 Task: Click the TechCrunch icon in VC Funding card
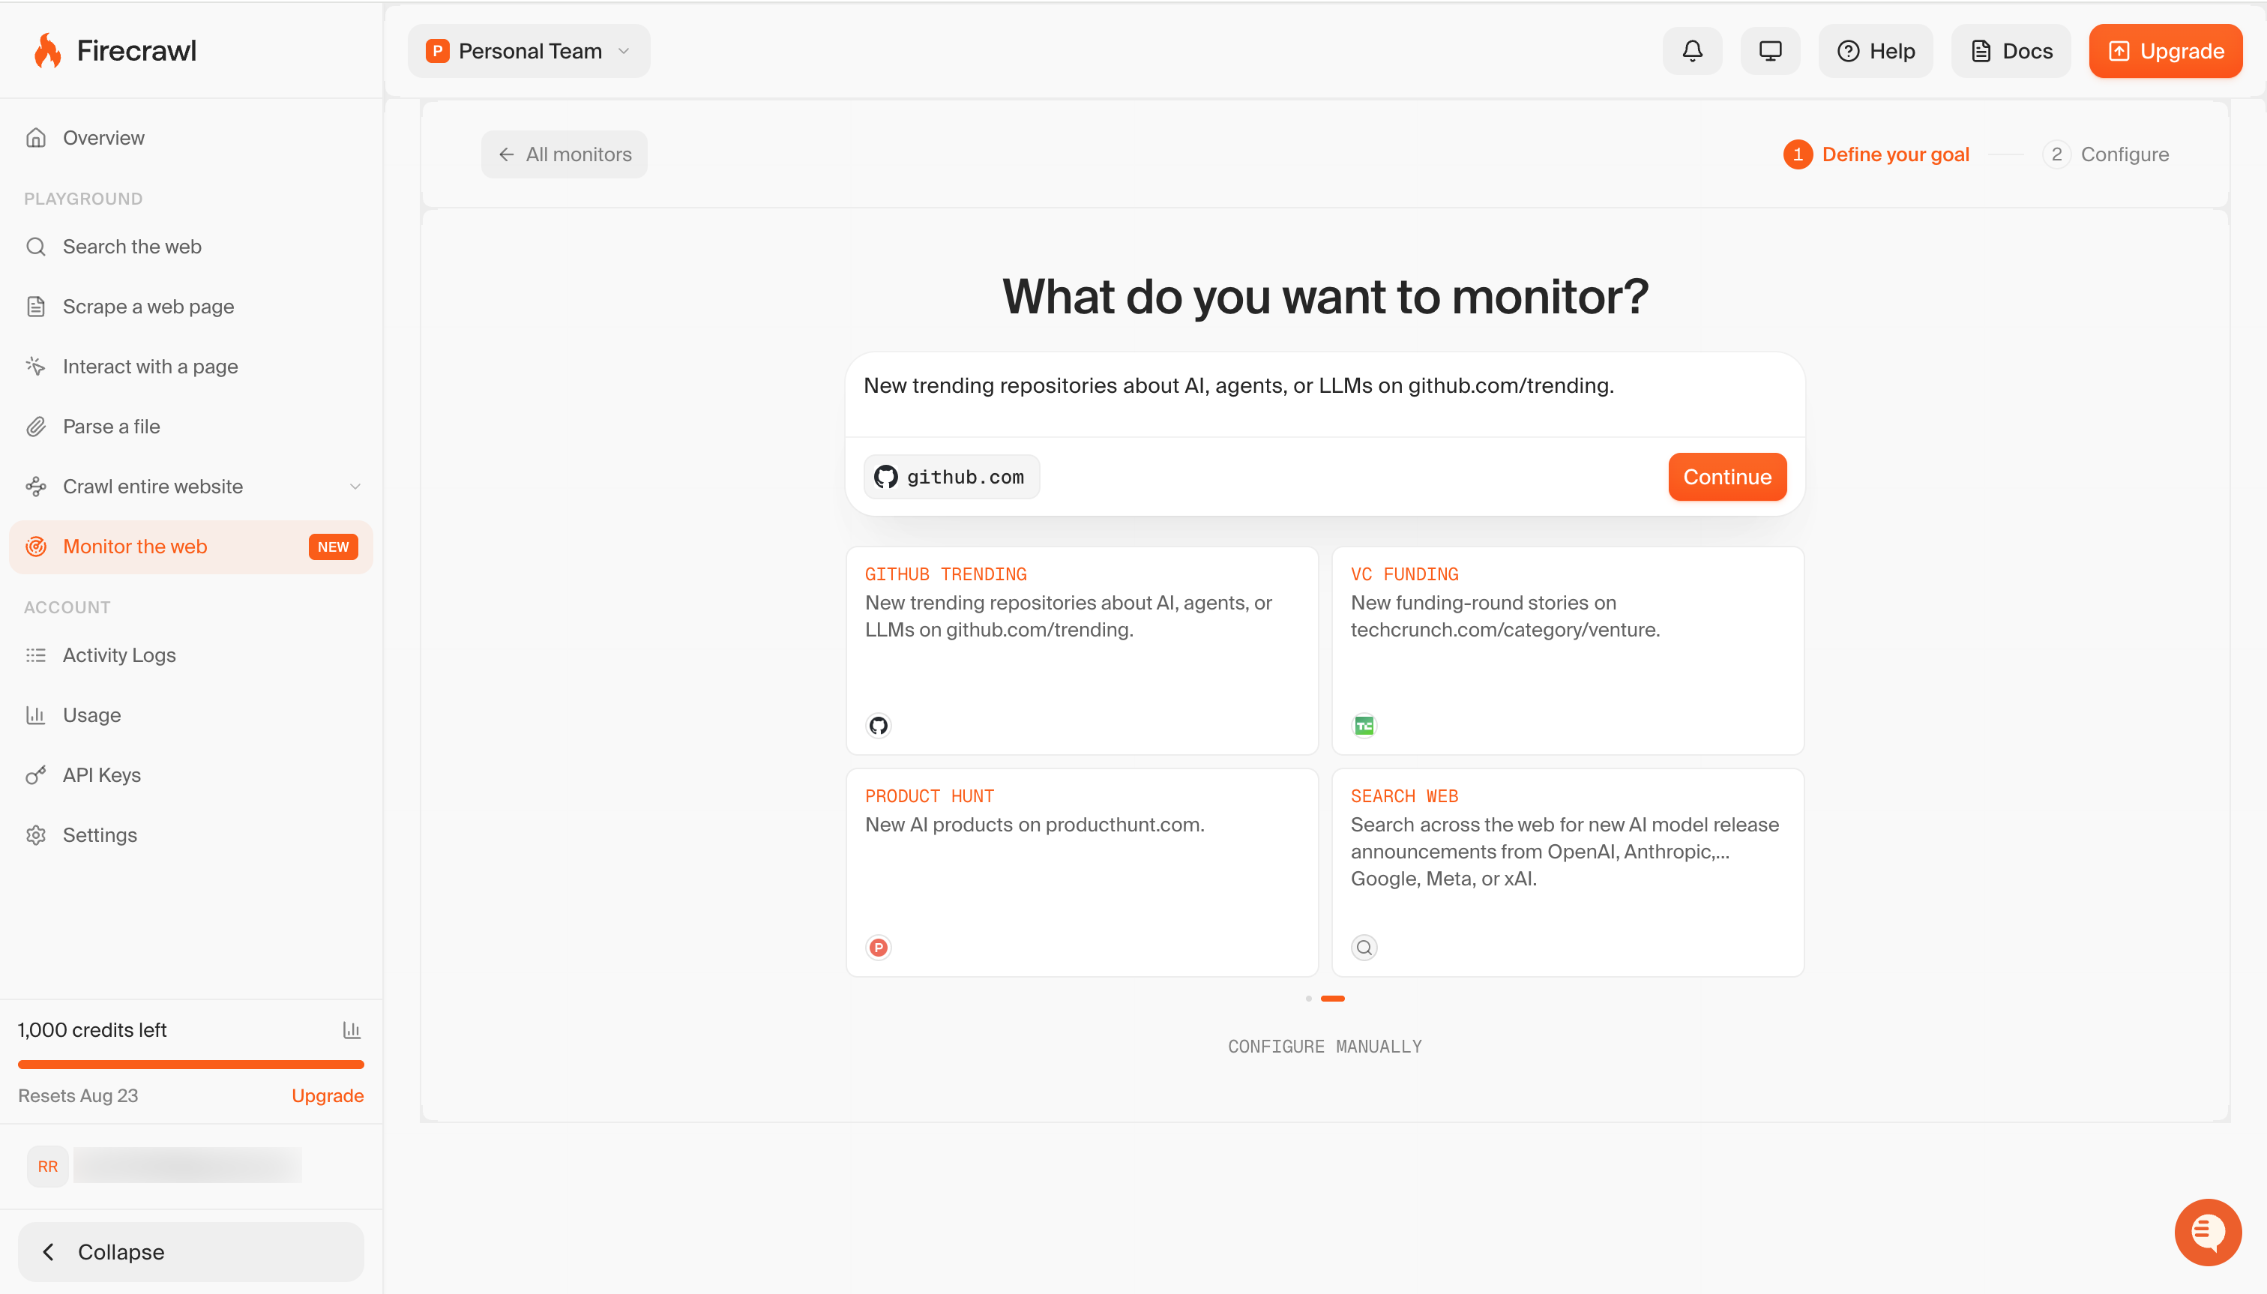[x=1364, y=726]
